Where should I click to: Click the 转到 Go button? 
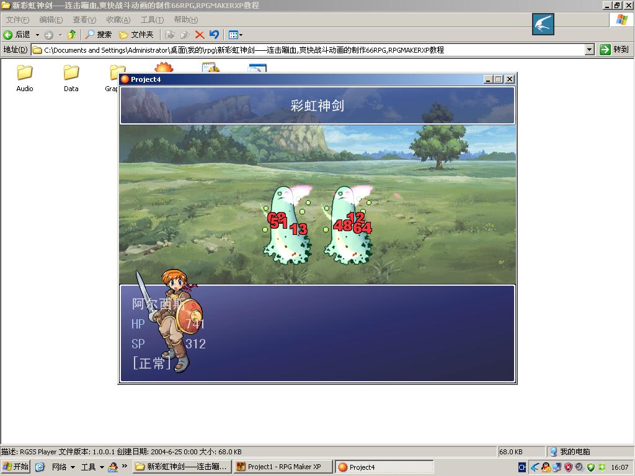(615, 50)
